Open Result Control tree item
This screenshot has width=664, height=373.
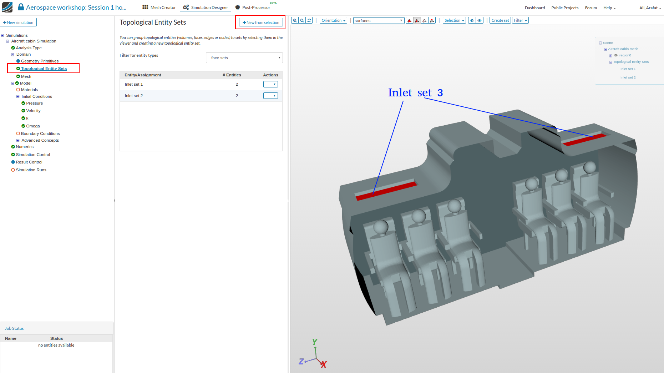(x=29, y=162)
